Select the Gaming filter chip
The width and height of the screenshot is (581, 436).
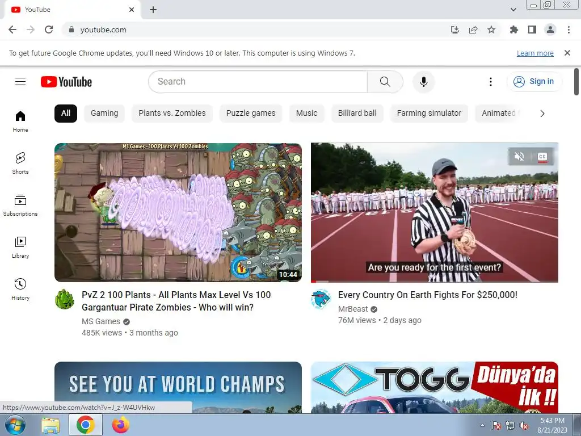pos(104,113)
